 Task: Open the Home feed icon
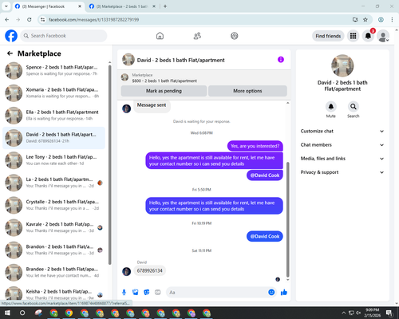[x=160, y=36]
